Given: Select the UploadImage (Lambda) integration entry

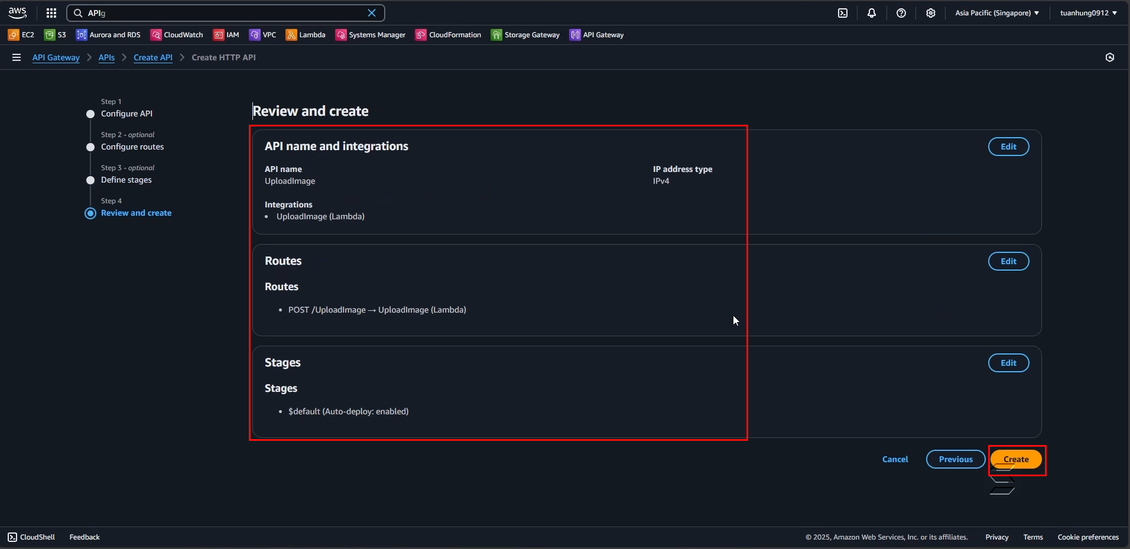Looking at the screenshot, I should (320, 216).
